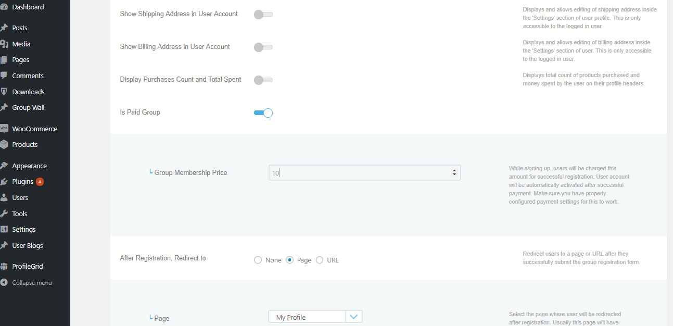The width and height of the screenshot is (673, 326).
Task: Enable Show Shipping Address in User Account
Action: [x=263, y=15]
